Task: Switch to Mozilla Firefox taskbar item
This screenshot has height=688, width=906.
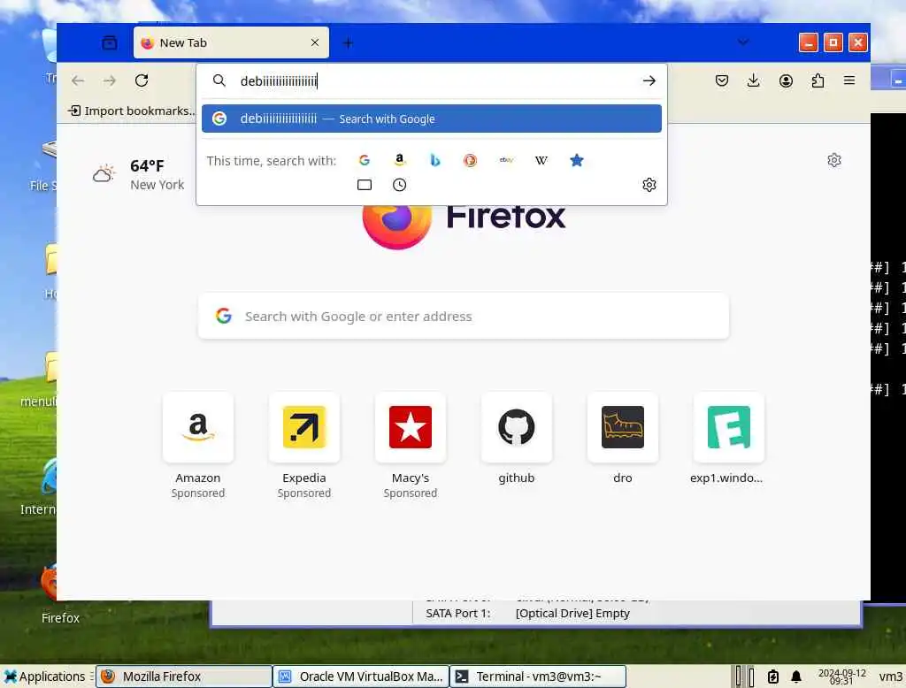Action: tap(184, 677)
